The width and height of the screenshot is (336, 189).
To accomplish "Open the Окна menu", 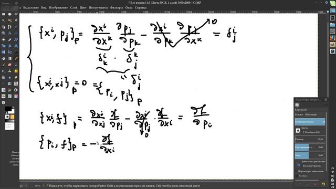I will coord(129,7).
